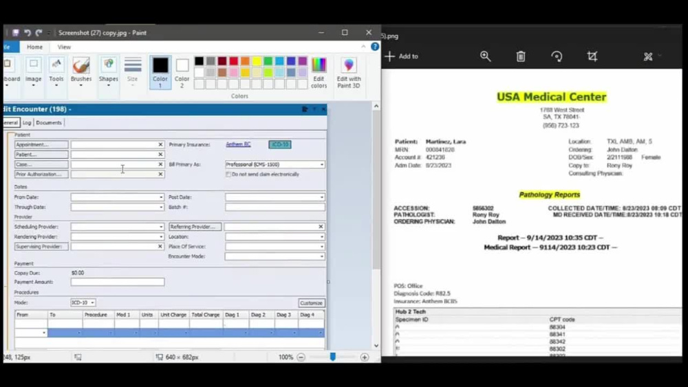The image size is (688, 387).
Task: Open the Shapes gallery in Paint
Action: (x=109, y=72)
